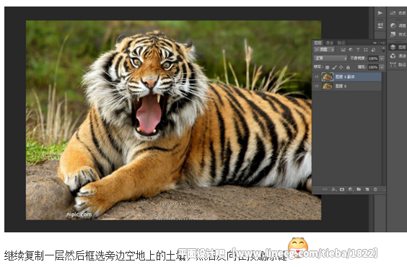407x267 pixels.
Task: Click the fill 100% value field
Action: click(373, 67)
